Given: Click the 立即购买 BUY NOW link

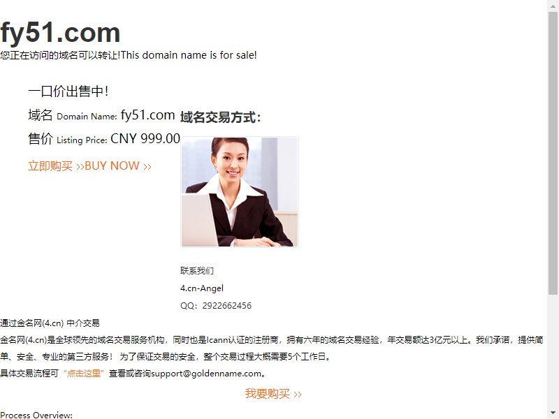Looking at the screenshot, I should (x=89, y=166).
